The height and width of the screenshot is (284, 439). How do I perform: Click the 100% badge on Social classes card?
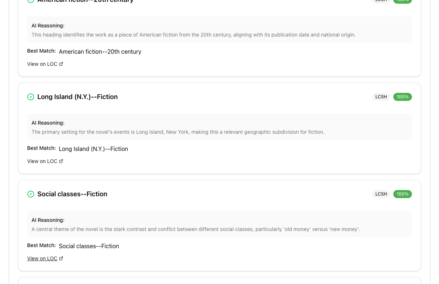point(402,194)
